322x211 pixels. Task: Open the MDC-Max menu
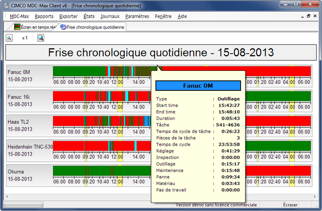coord(19,17)
